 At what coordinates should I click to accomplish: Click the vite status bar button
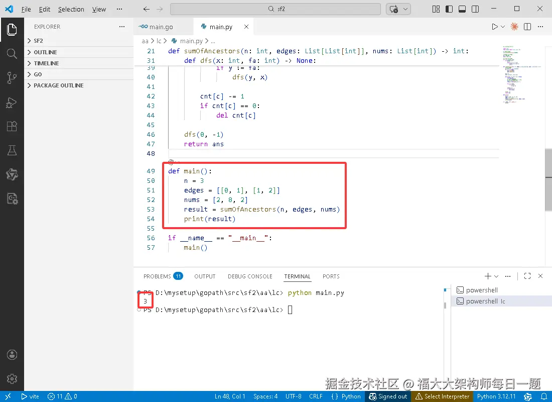pyautogui.click(x=30, y=396)
